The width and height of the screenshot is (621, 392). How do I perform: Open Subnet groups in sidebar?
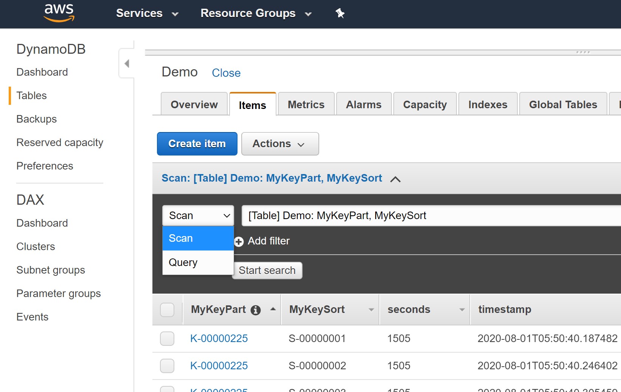pos(51,270)
